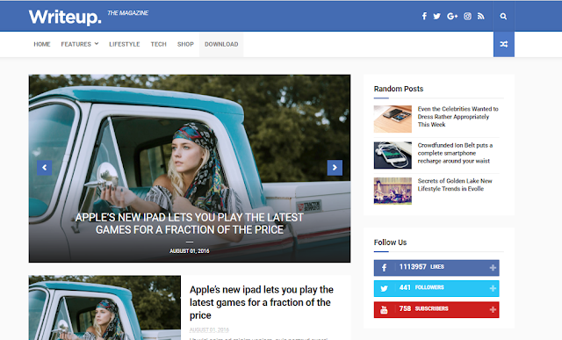562x340 pixels.
Task: Open the Shop menu item
Action: pos(185,44)
